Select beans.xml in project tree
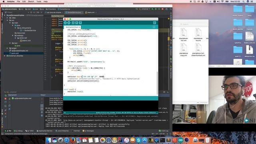 pos(26,40)
